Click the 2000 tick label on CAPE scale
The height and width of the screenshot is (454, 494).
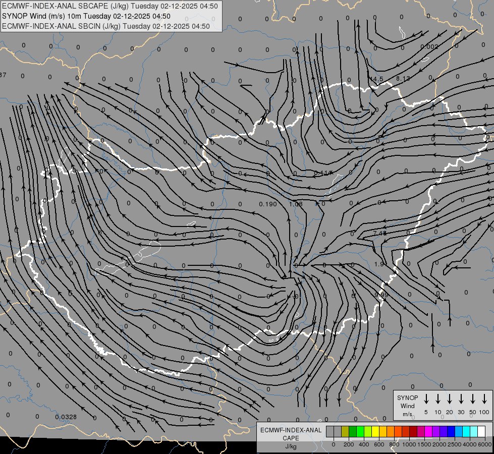click(439, 444)
